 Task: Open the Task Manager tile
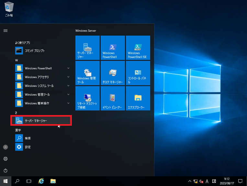113,73
